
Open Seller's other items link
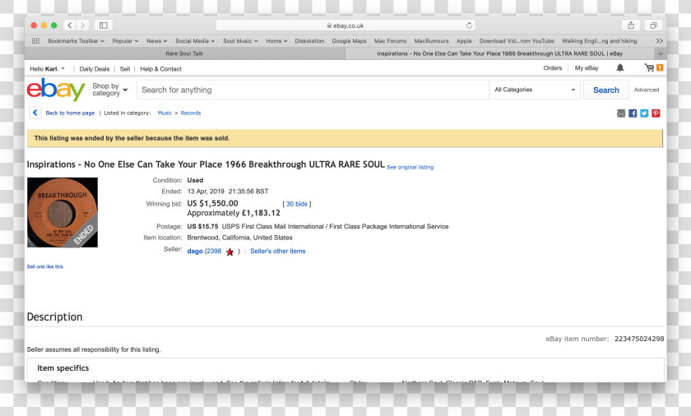[x=278, y=251]
